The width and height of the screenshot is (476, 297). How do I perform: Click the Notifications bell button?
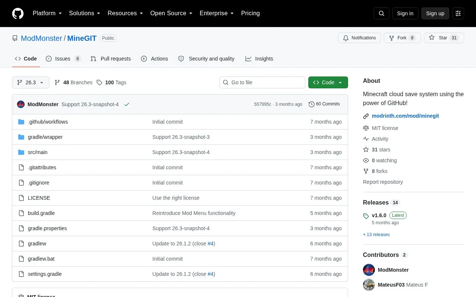359,38
